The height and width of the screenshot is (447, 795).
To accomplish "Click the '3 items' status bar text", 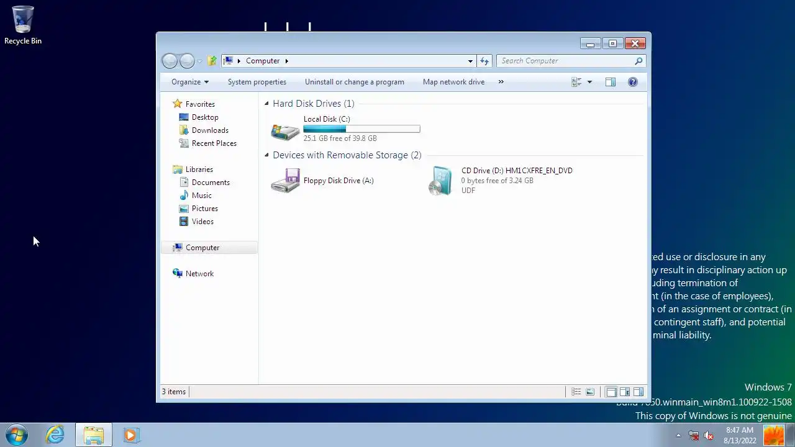I will click(174, 392).
